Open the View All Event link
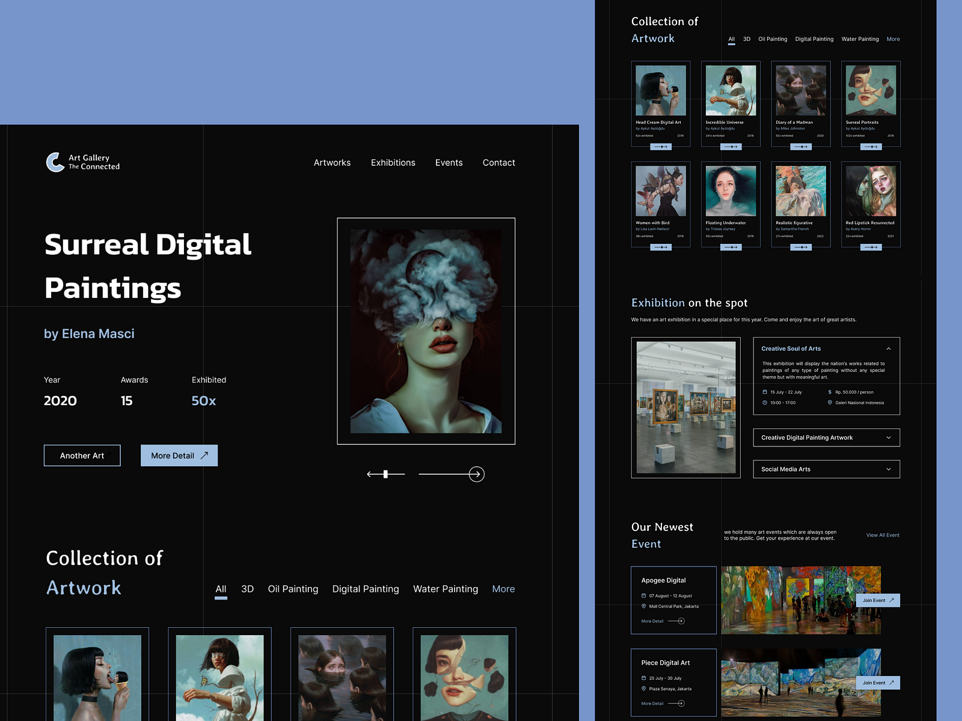The image size is (962, 721). click(x=882, y=535)
